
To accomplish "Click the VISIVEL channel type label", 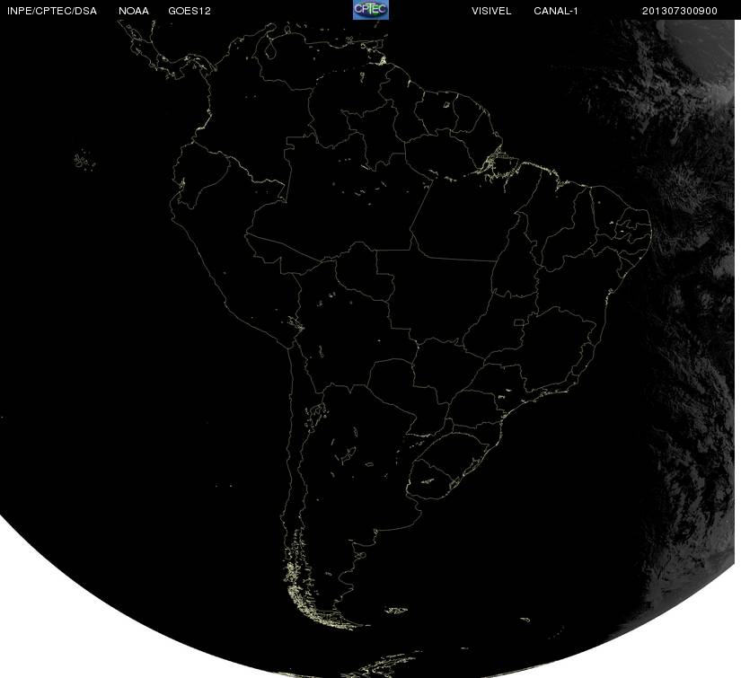I will click(491, 11).
